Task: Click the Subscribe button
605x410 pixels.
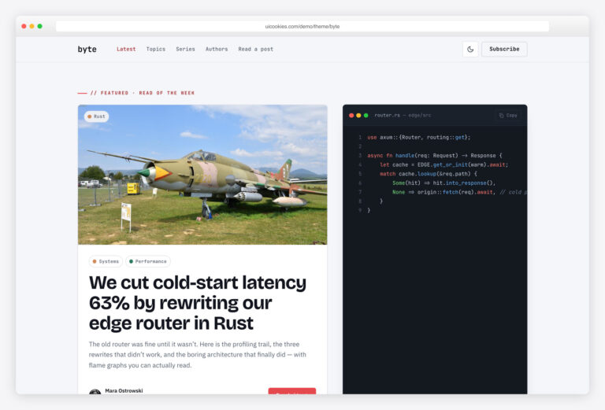Action: (x=504, y=50)
